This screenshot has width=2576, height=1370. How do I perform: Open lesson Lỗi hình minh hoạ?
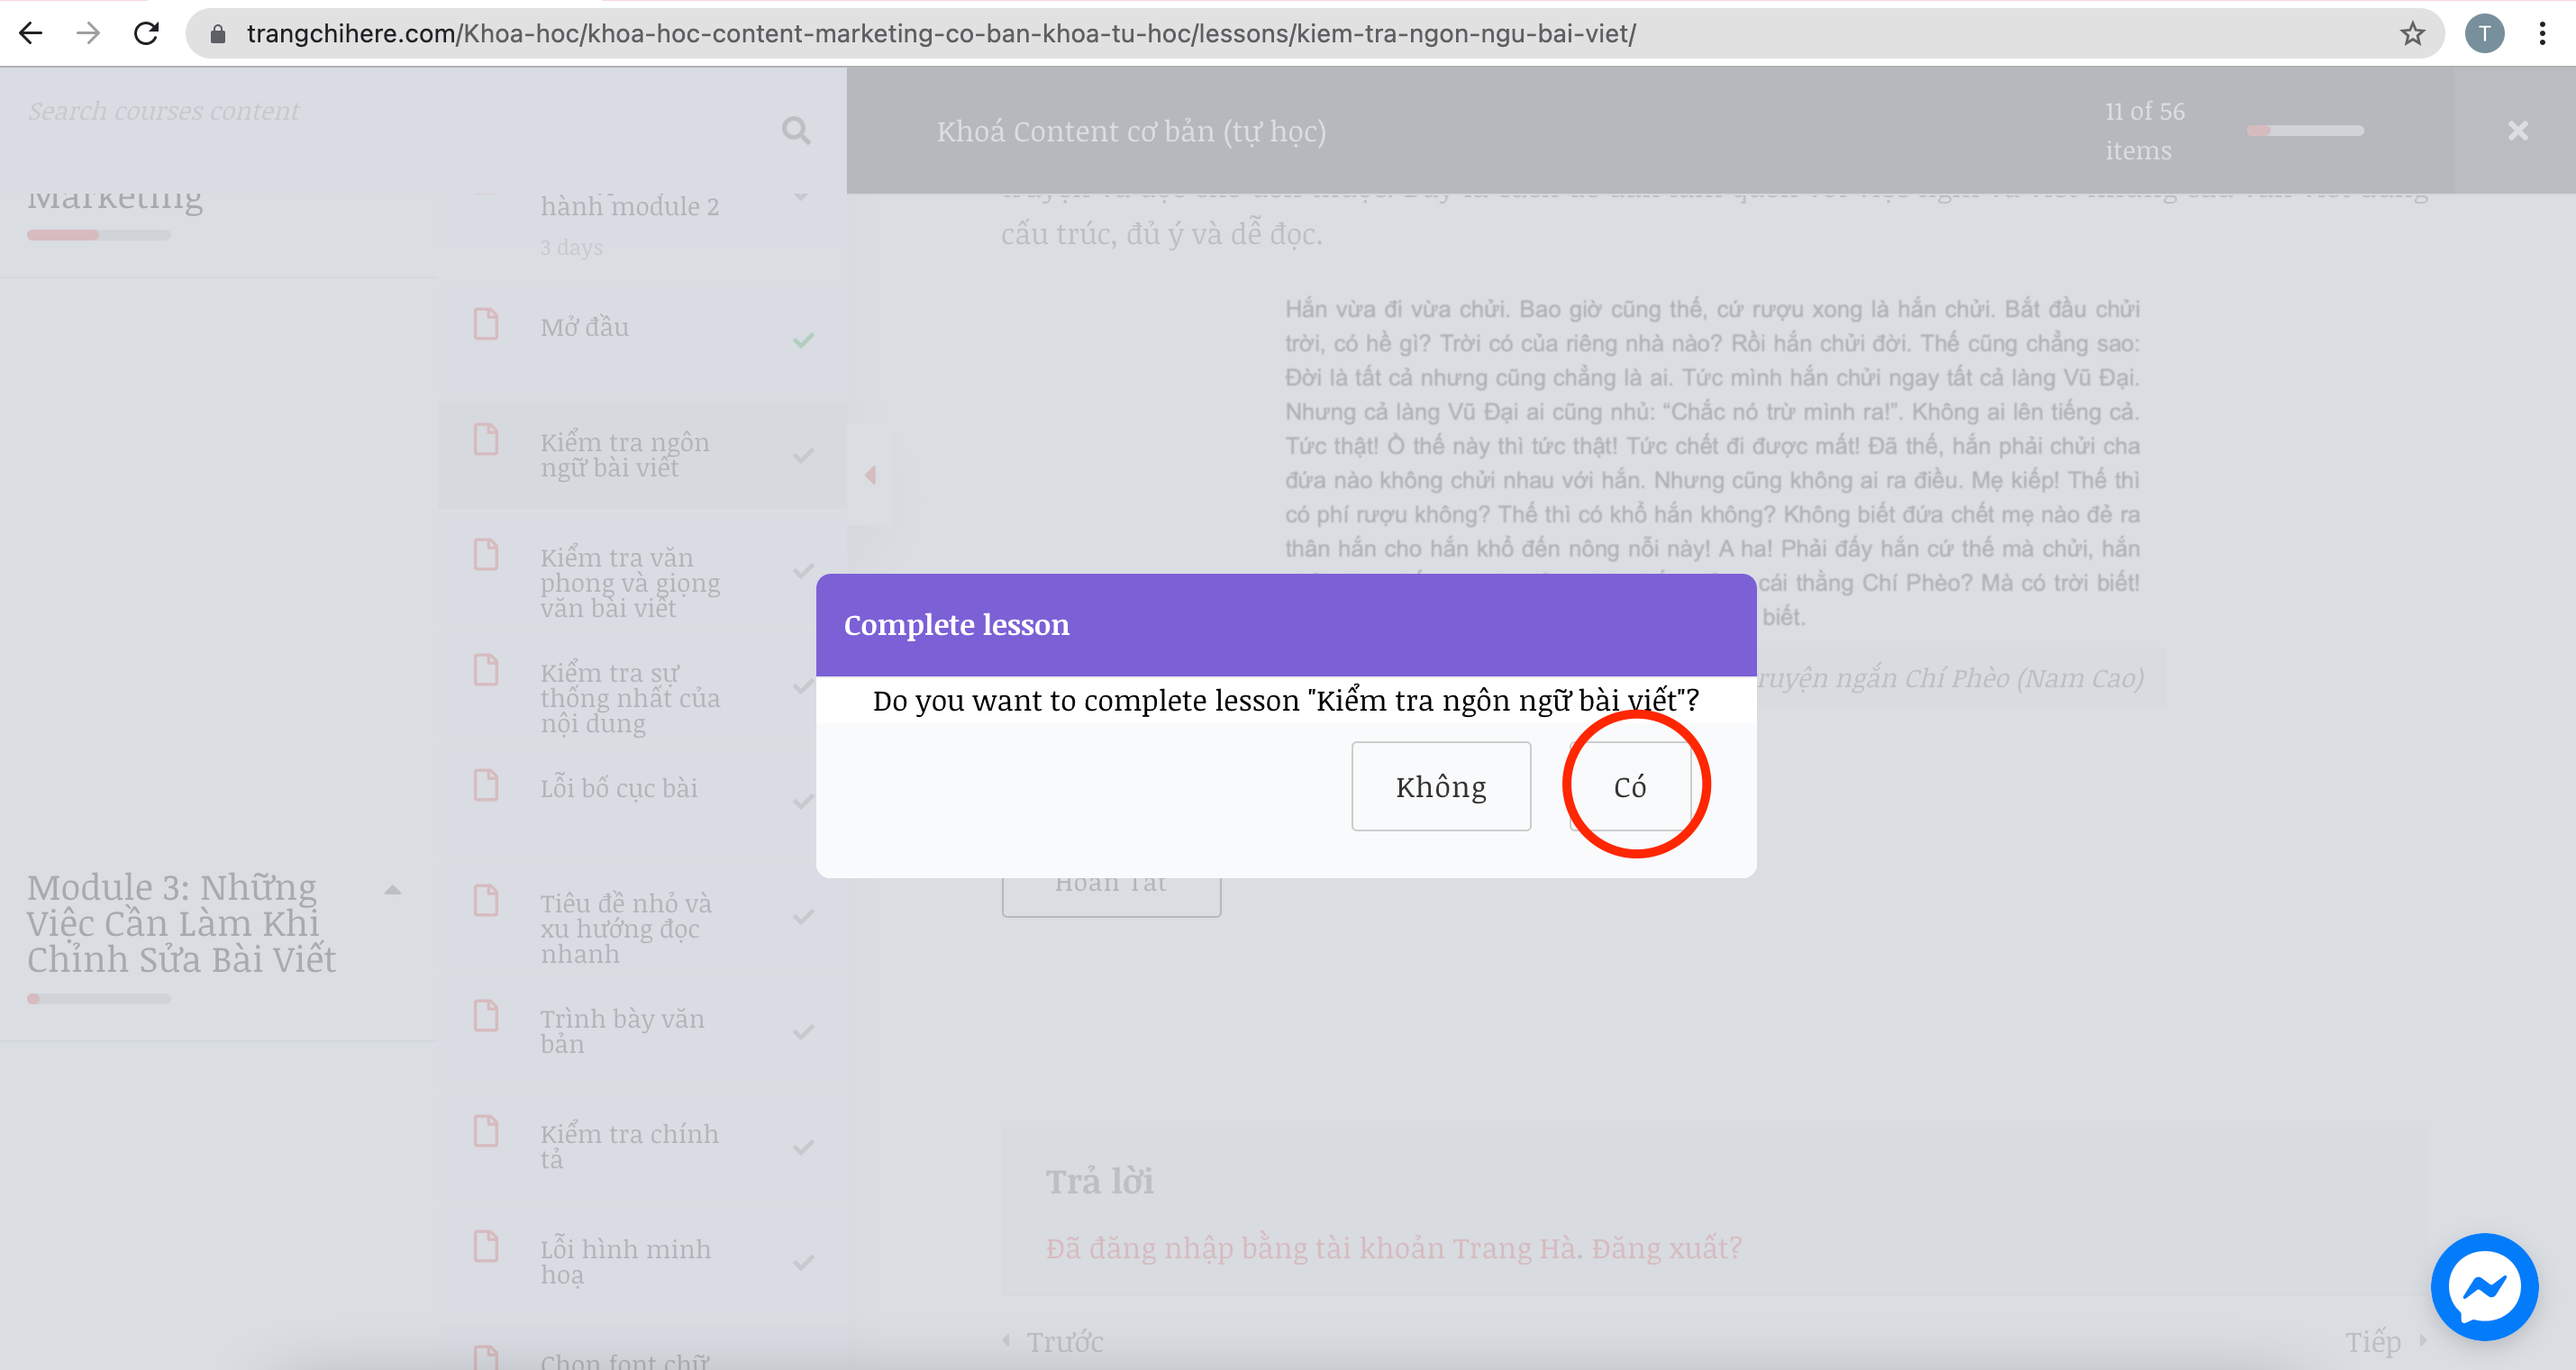pyautogui.click(x=626, y=1261)
